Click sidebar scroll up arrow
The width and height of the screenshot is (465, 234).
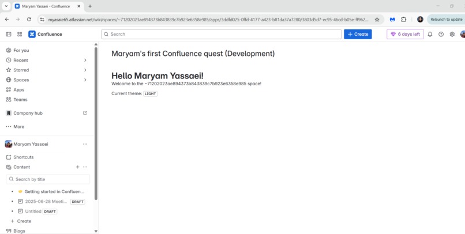pos(96,44)
